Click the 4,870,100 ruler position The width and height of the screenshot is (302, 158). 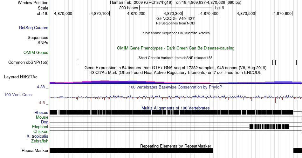click(x=100, y=13)
